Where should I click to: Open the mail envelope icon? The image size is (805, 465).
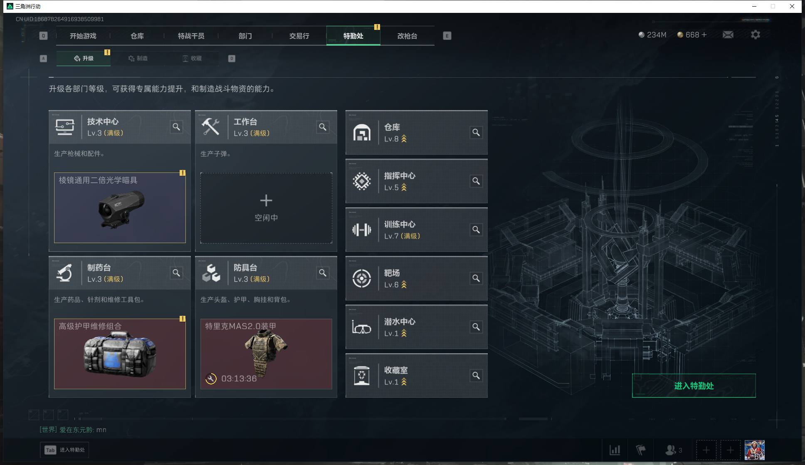pyautogui.click(x=728, y=35)
